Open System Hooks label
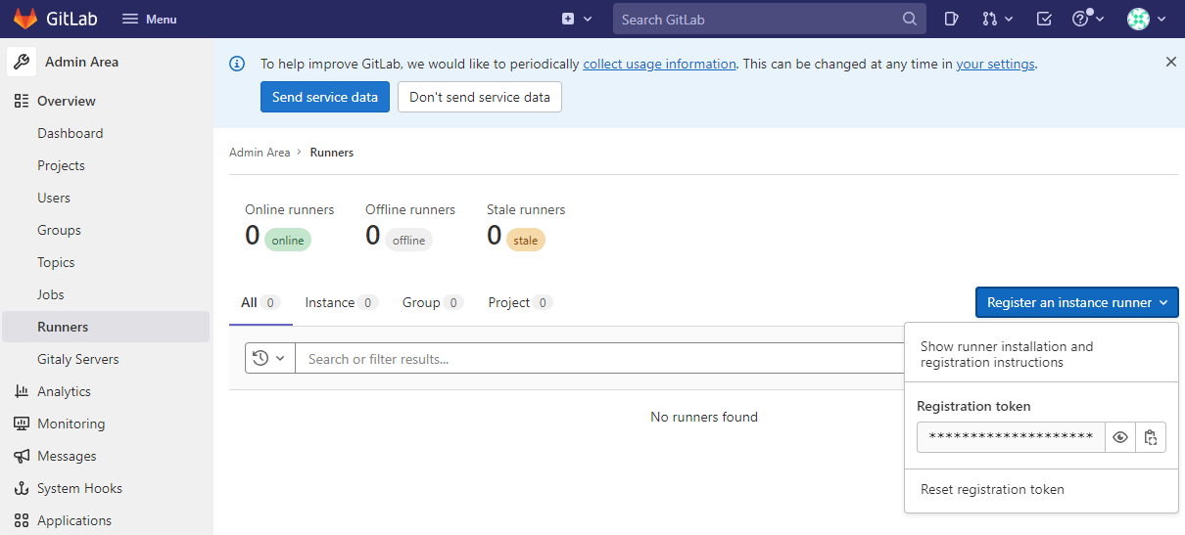Image resolution: width=1185 pixels, height=535 pixels. [x=79, y=488]
